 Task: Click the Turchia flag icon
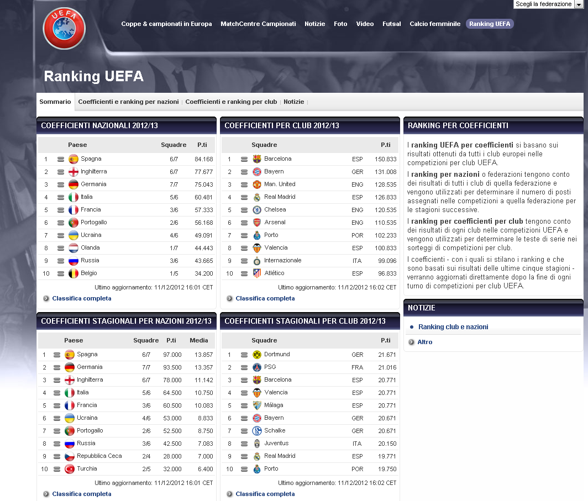point(69,469)
